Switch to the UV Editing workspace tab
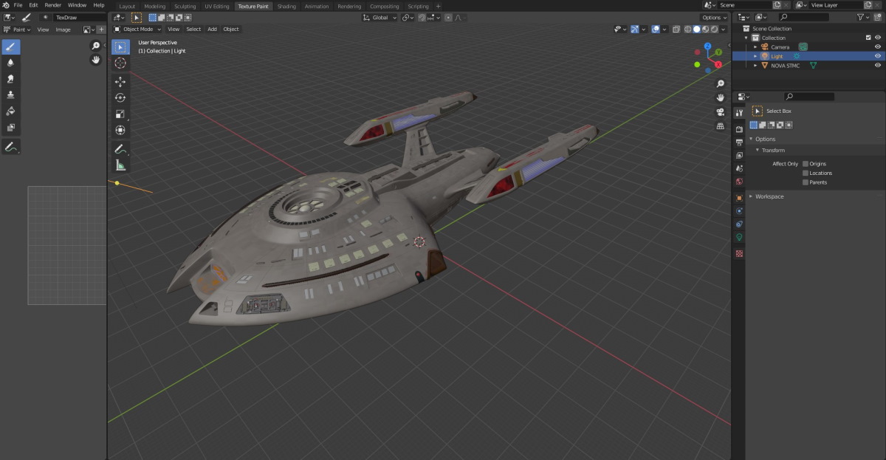The width and height of the screenshot is (886, 460). coord(217,6)
